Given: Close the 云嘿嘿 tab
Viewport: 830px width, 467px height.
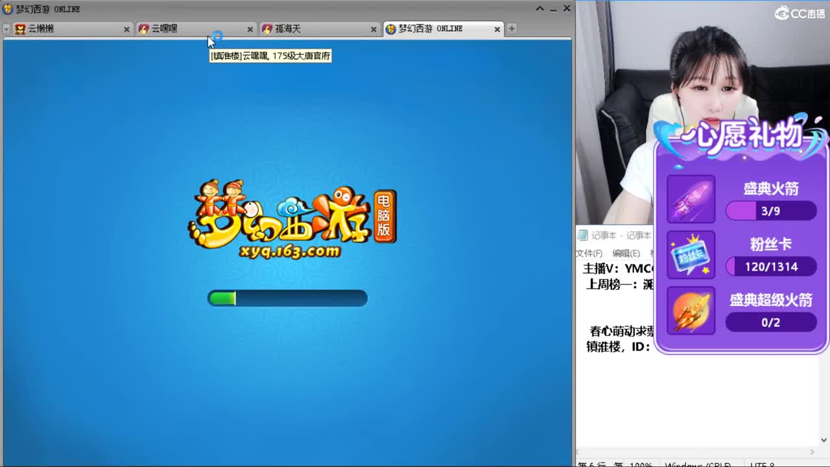Looking at the screenshot, I should point(250,29).
